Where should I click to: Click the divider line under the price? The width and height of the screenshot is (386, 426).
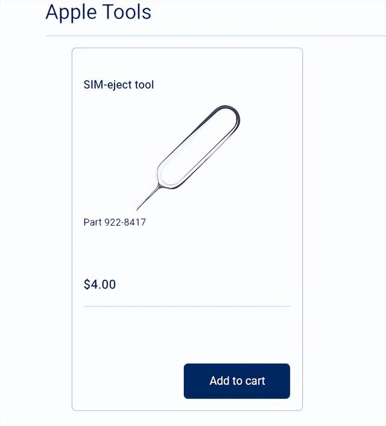click(x=187, y=306)
